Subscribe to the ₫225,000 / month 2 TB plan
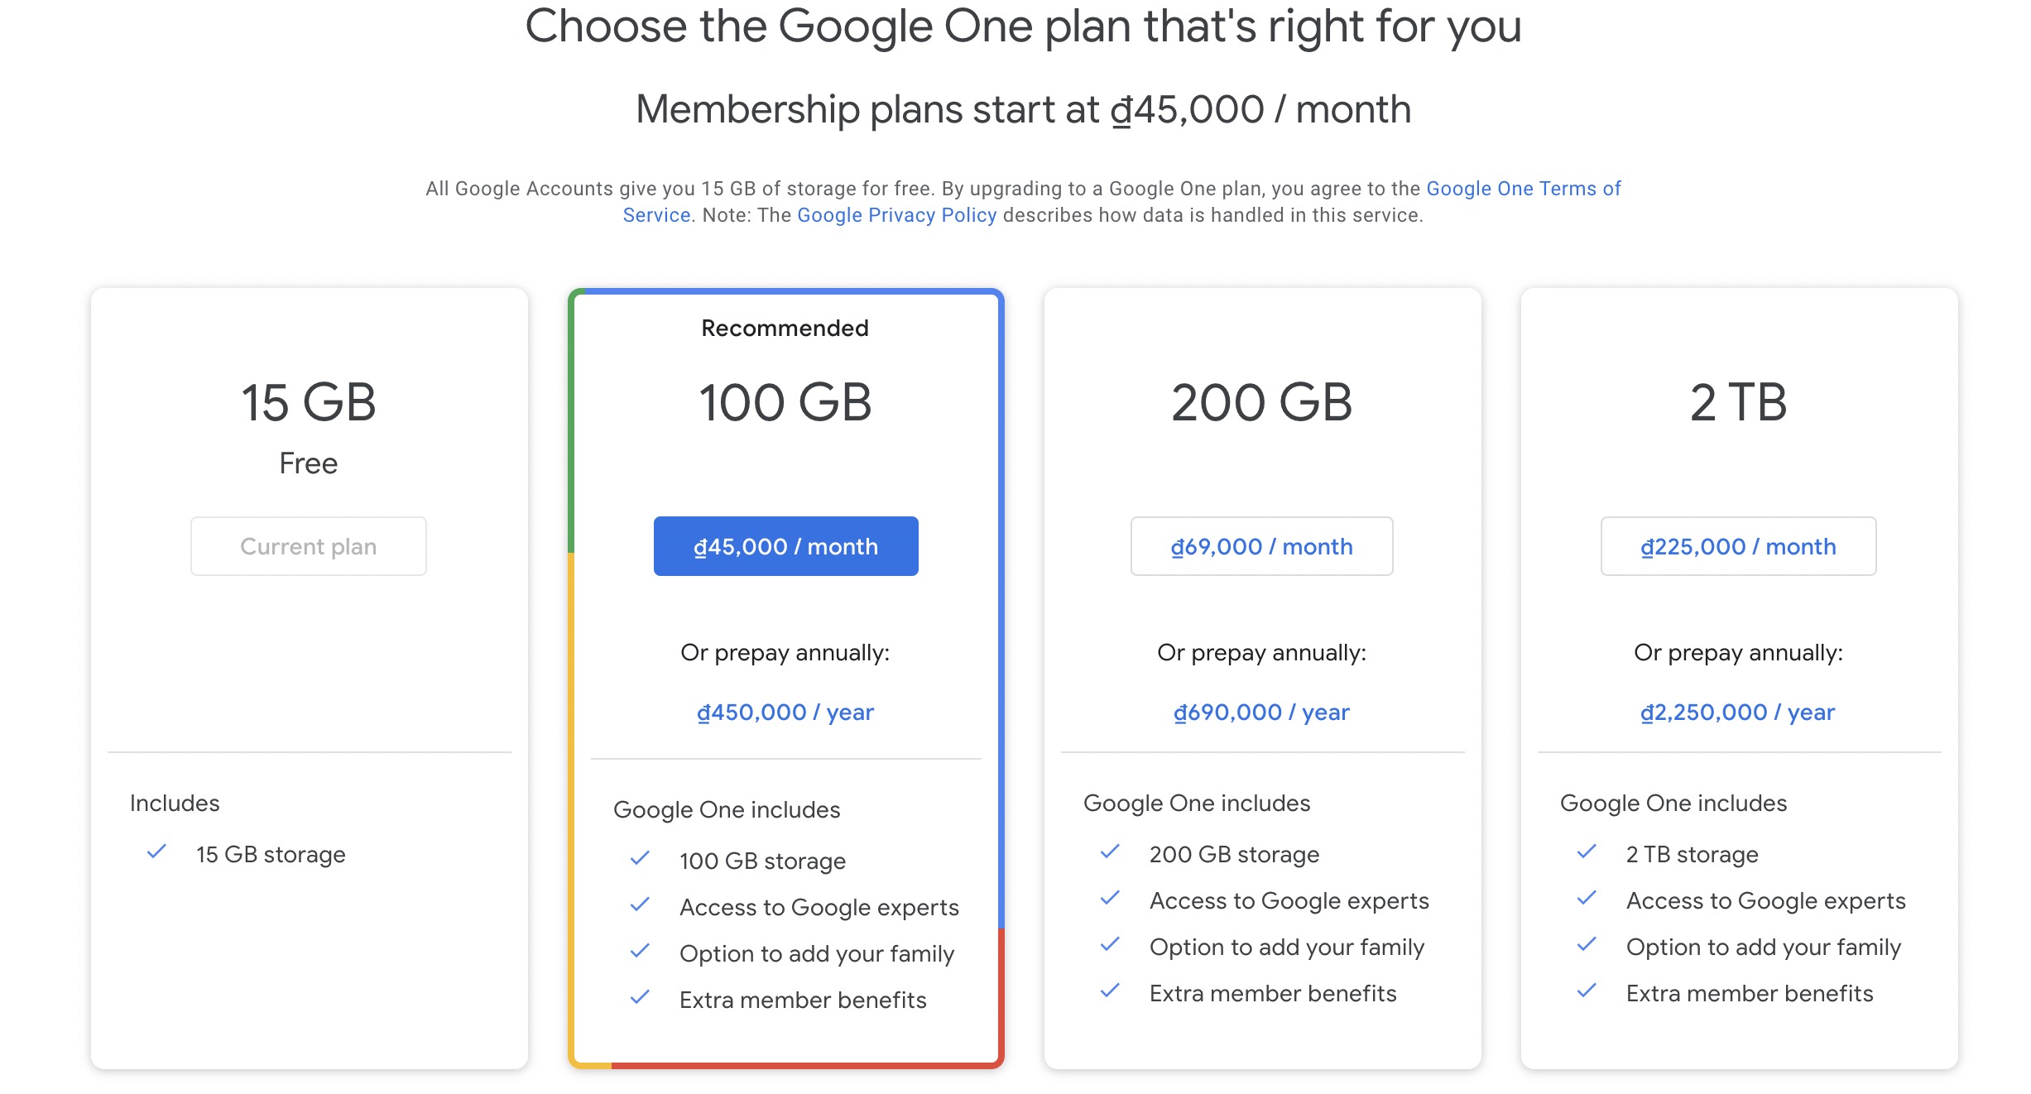This screenshot has height=1094, width=2031. pos(1738,546)
